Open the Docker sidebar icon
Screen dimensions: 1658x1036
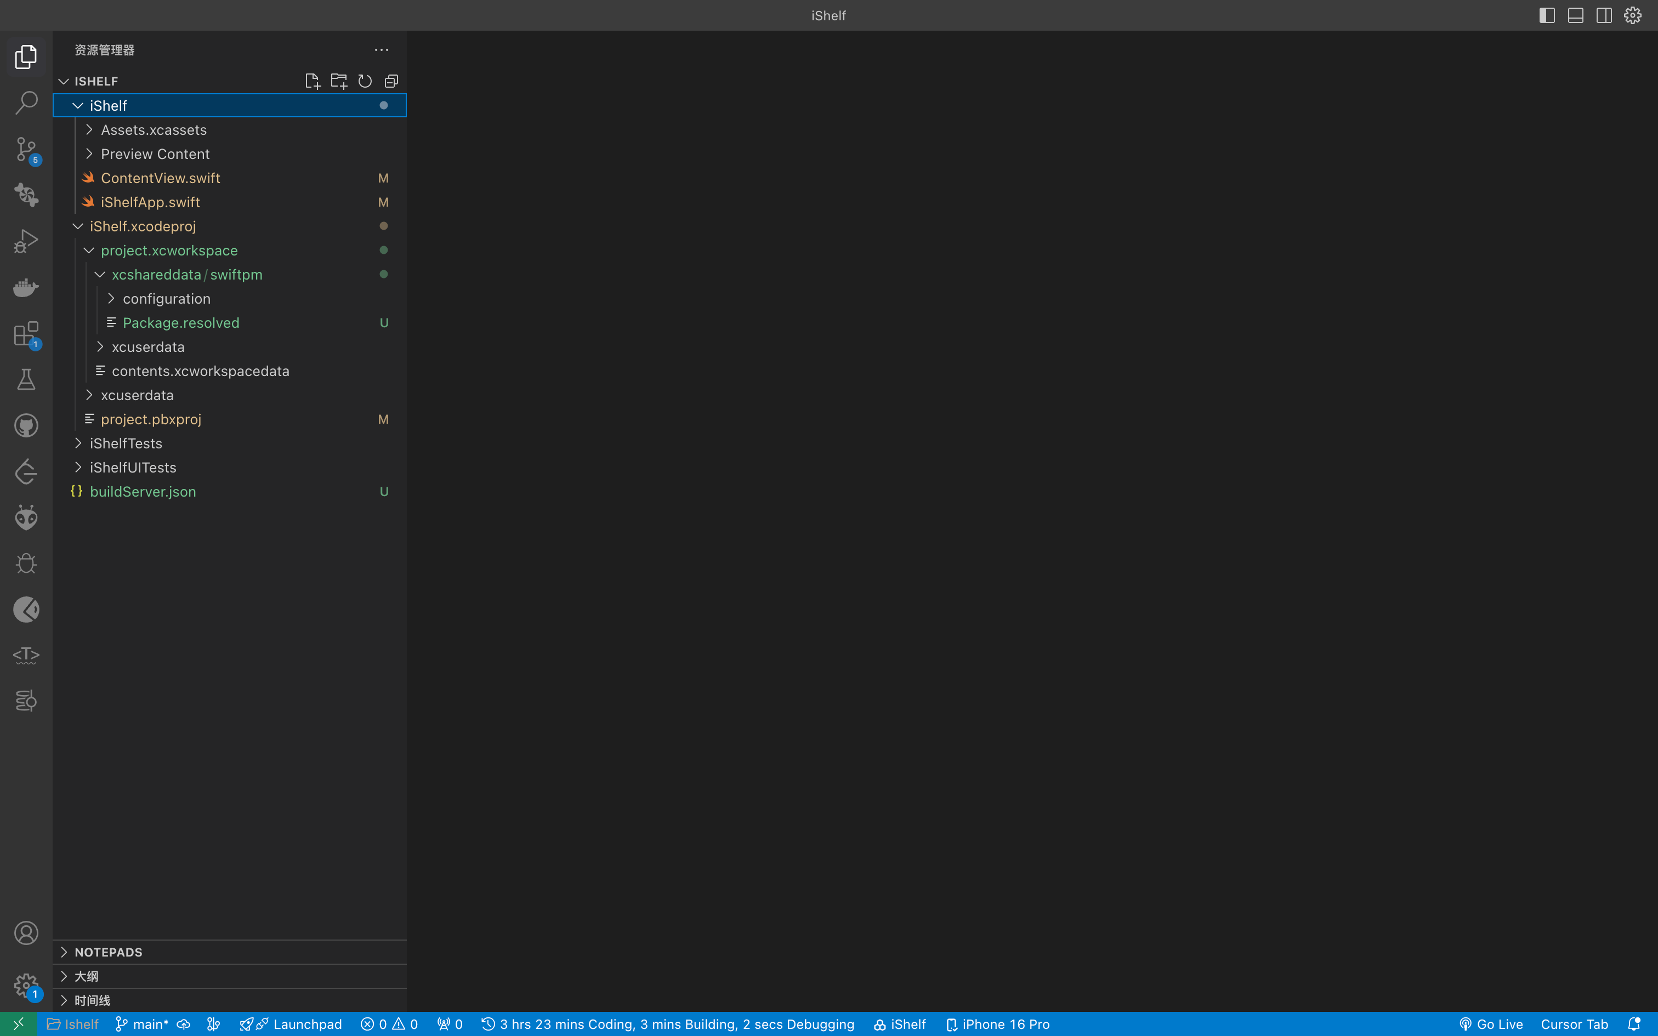[26, 287]
